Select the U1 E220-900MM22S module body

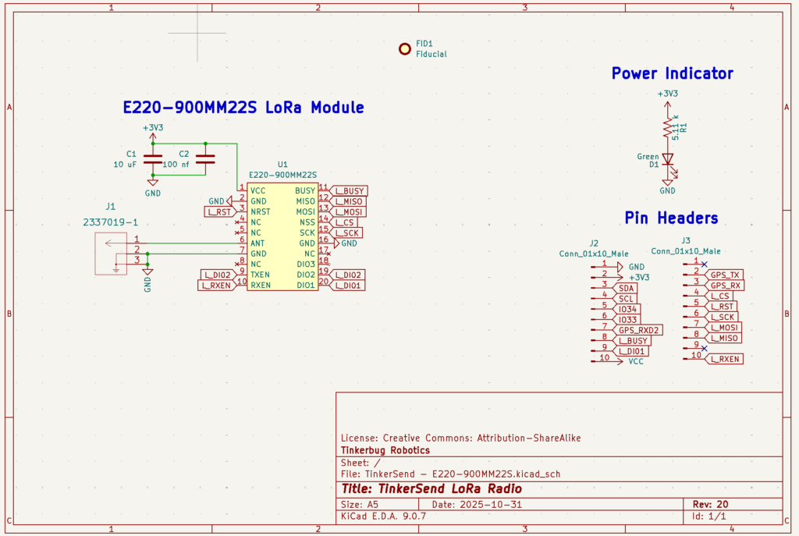[x=282, y=238]
